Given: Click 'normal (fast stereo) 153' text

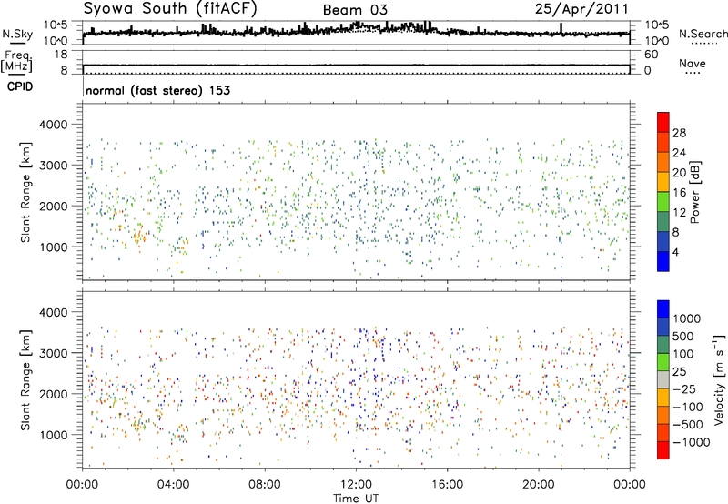Looking at the screenshot, I should 157,90.
